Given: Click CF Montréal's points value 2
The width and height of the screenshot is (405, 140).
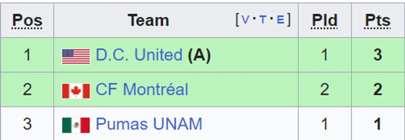Looking at the screenshot, I should pyautogui.click(x=378, y=89).
